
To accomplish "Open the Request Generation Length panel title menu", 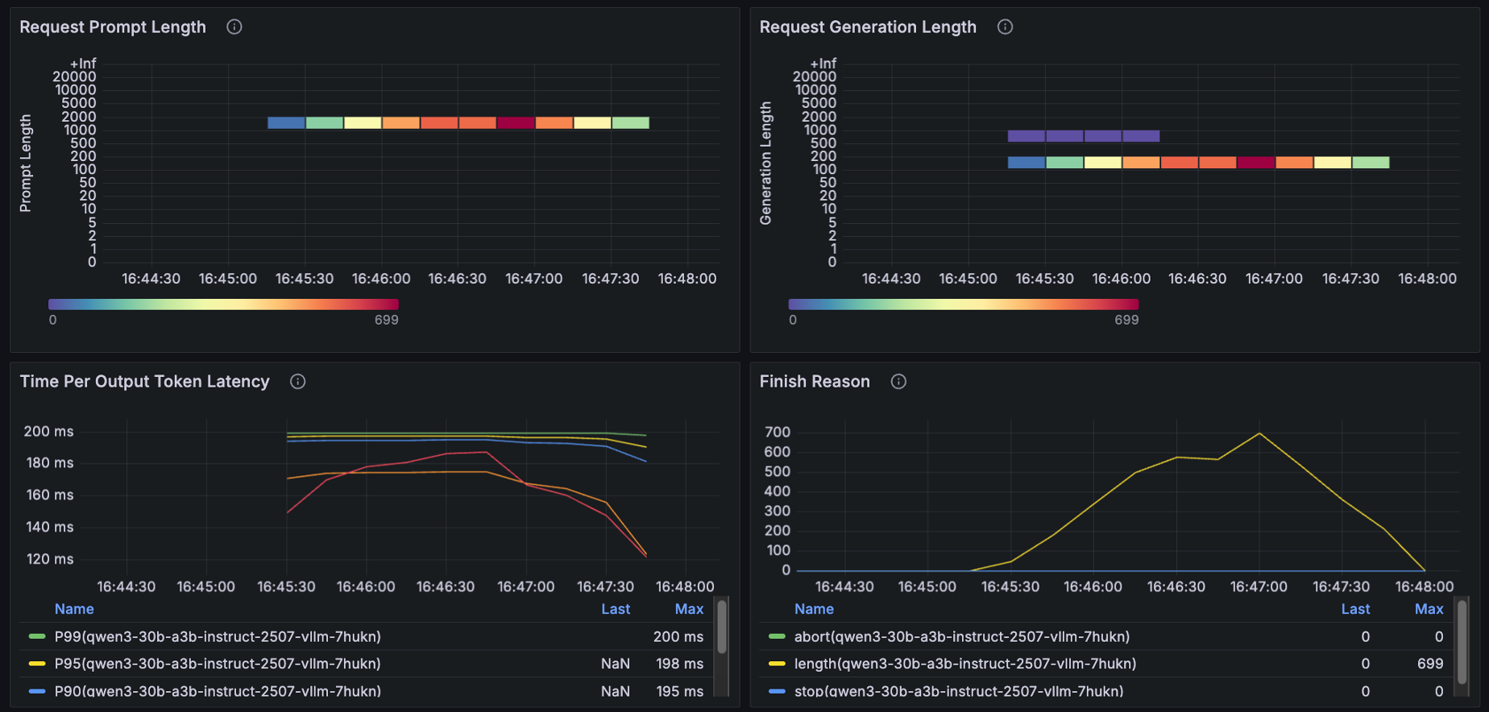I will (868, 27).
